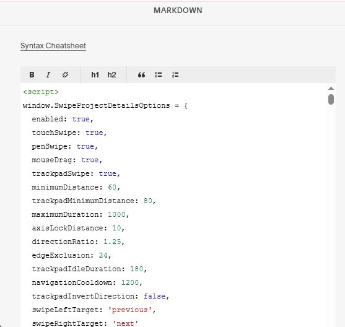Screen dimensions: 345x327
Task: Click the minimumDistance value 60
Action: 112,187
